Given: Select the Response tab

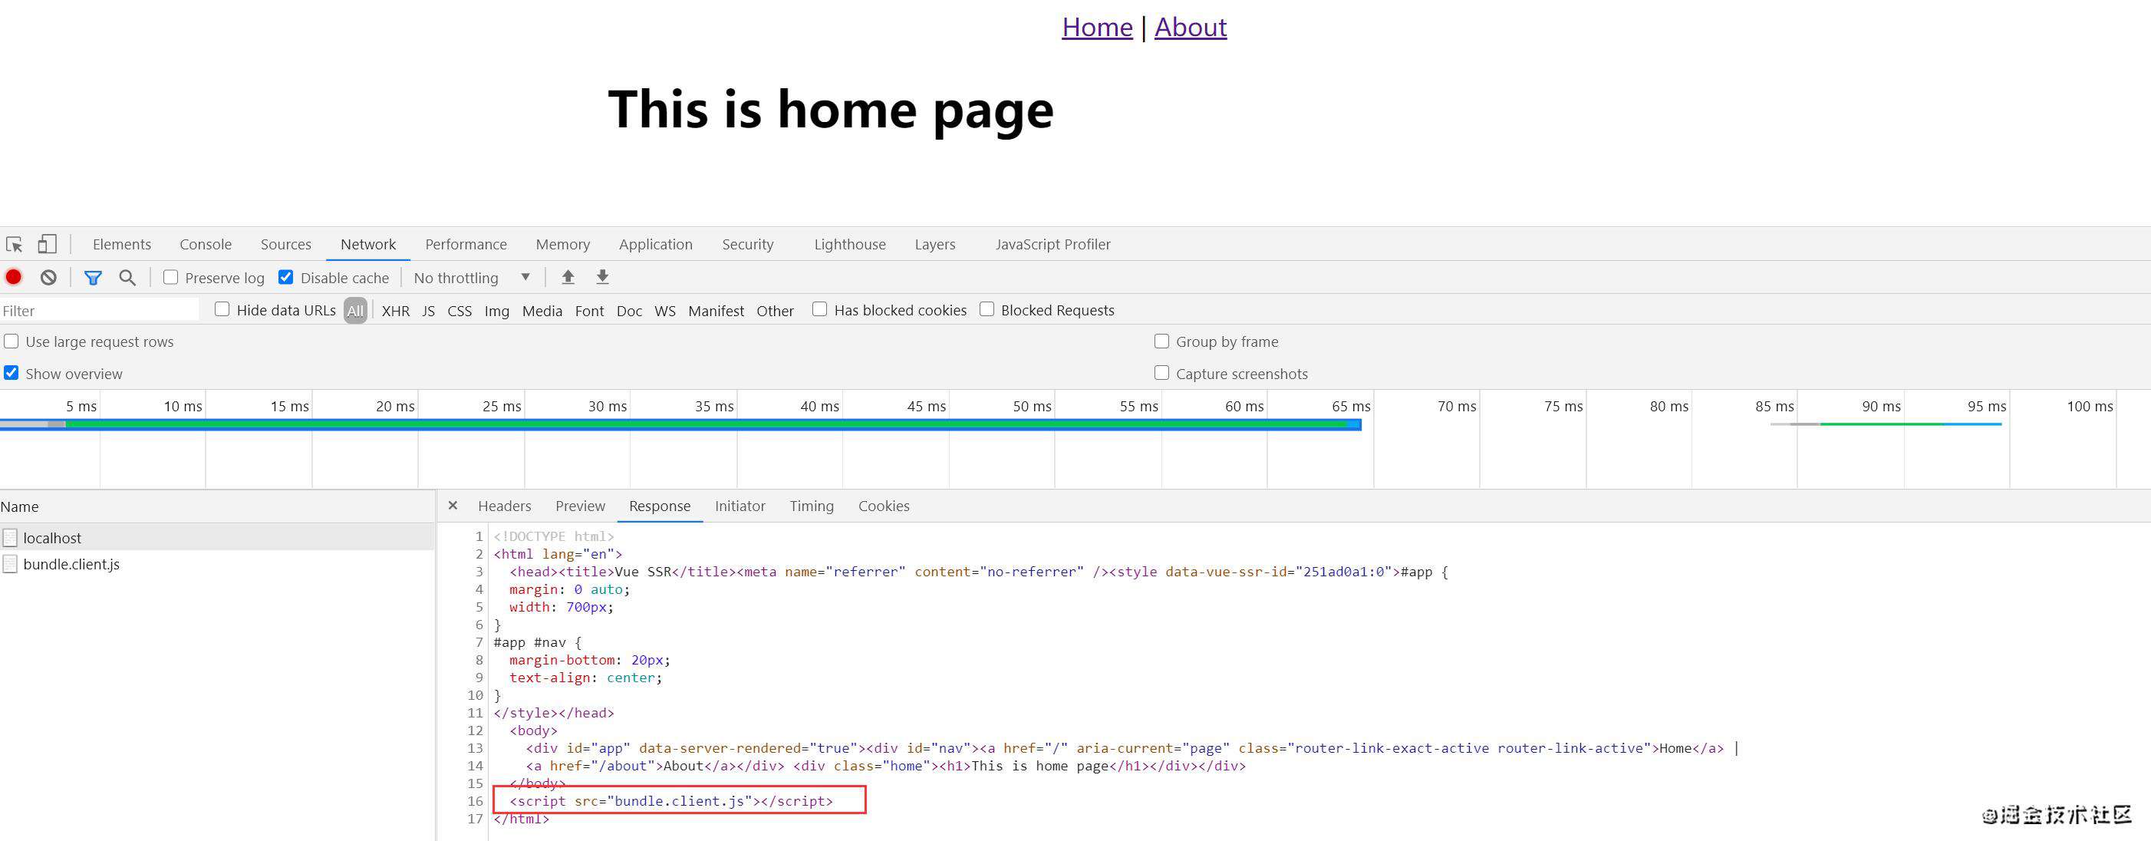Looking at the screenshot, I should coord(660,506).
